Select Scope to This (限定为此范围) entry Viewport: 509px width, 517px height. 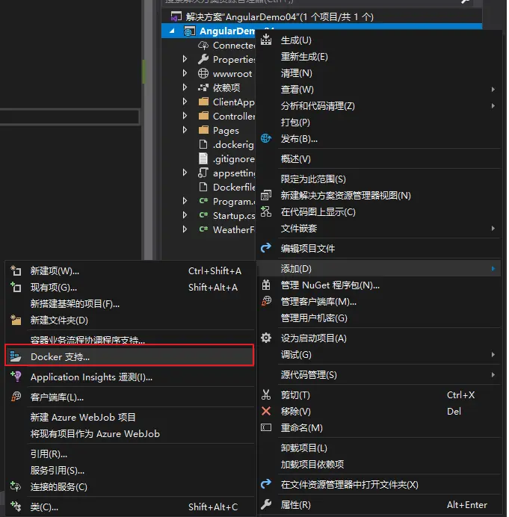tap(379, 179)
